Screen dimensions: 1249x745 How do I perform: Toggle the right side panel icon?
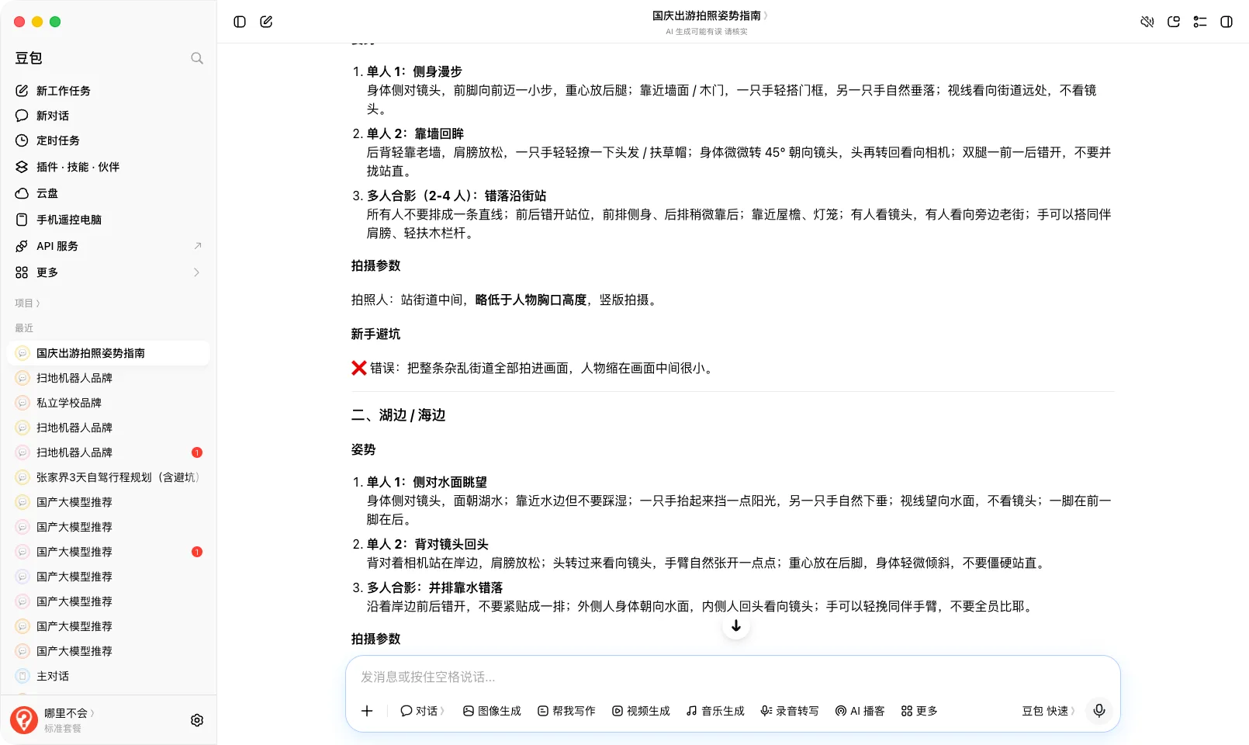pos(1227,22)
